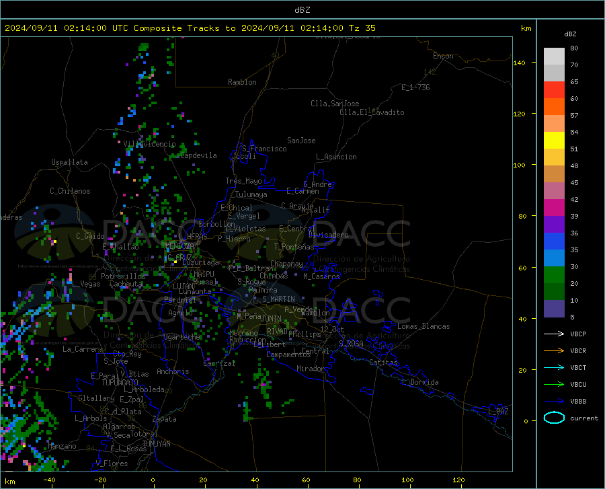Click the 'Villavicencio' map label
Image resolution: width=605 pixels, height=489 pixels.
point(149,144)
